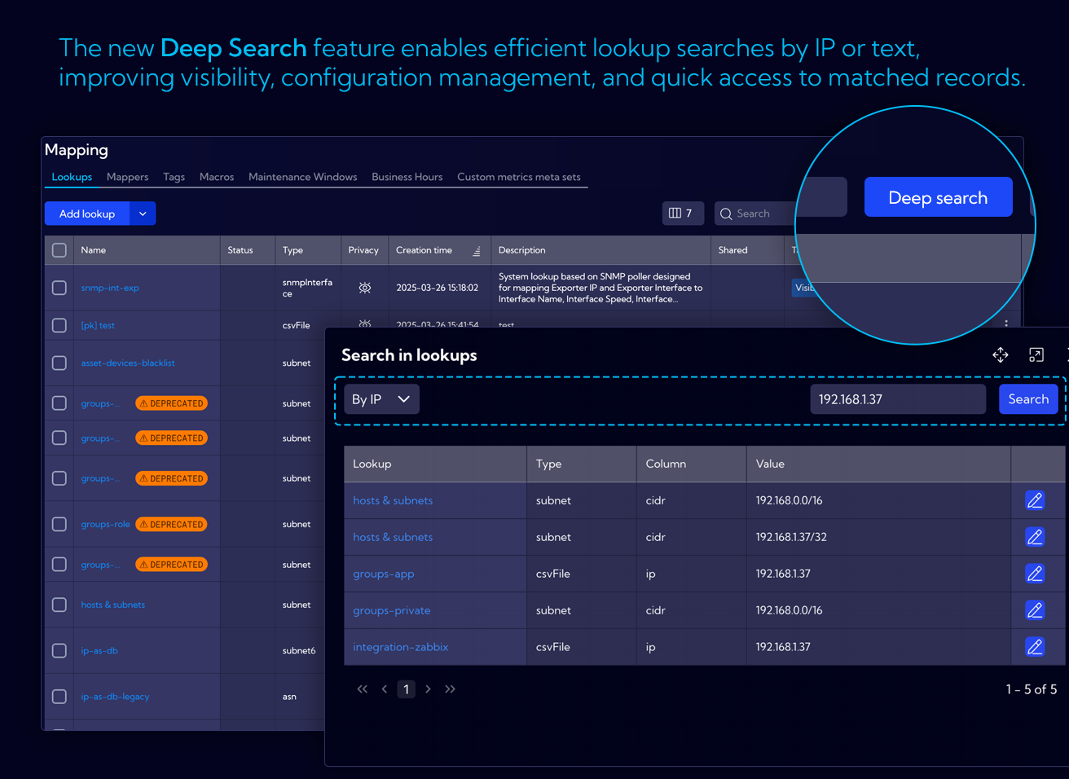Viewport: 1069px width, 779px height.
Task: Check the groups-role row checkbox
Action: point(59,524)
